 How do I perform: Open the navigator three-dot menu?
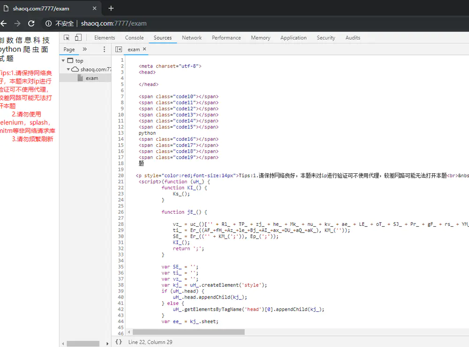pyautogui.click(x=104, y=49)
